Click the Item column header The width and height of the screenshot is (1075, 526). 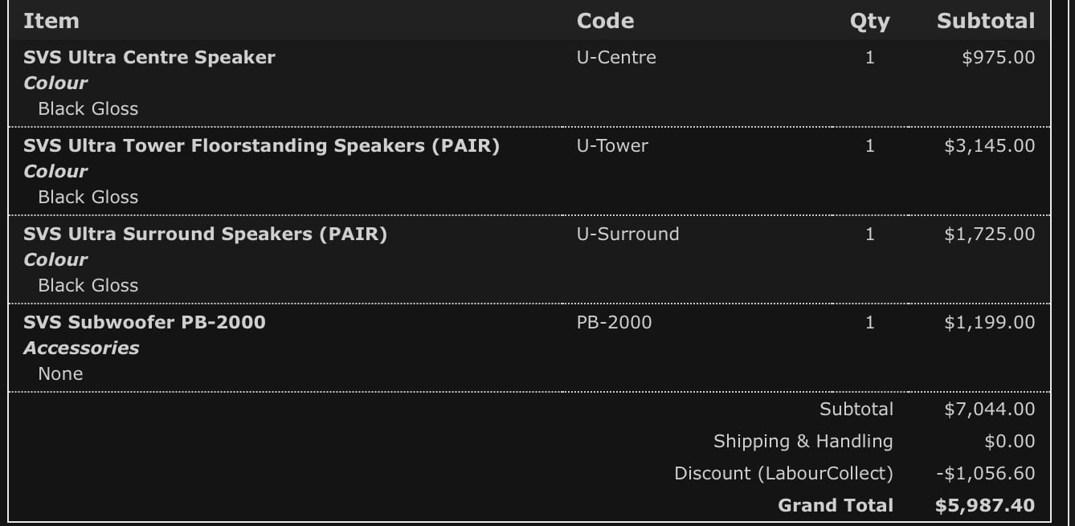pos(51,21)
